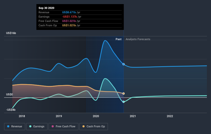Click the 'Sep 30 2020' tooltip date
The width and height of the screenshot is (211, 134).
point(47,8)
